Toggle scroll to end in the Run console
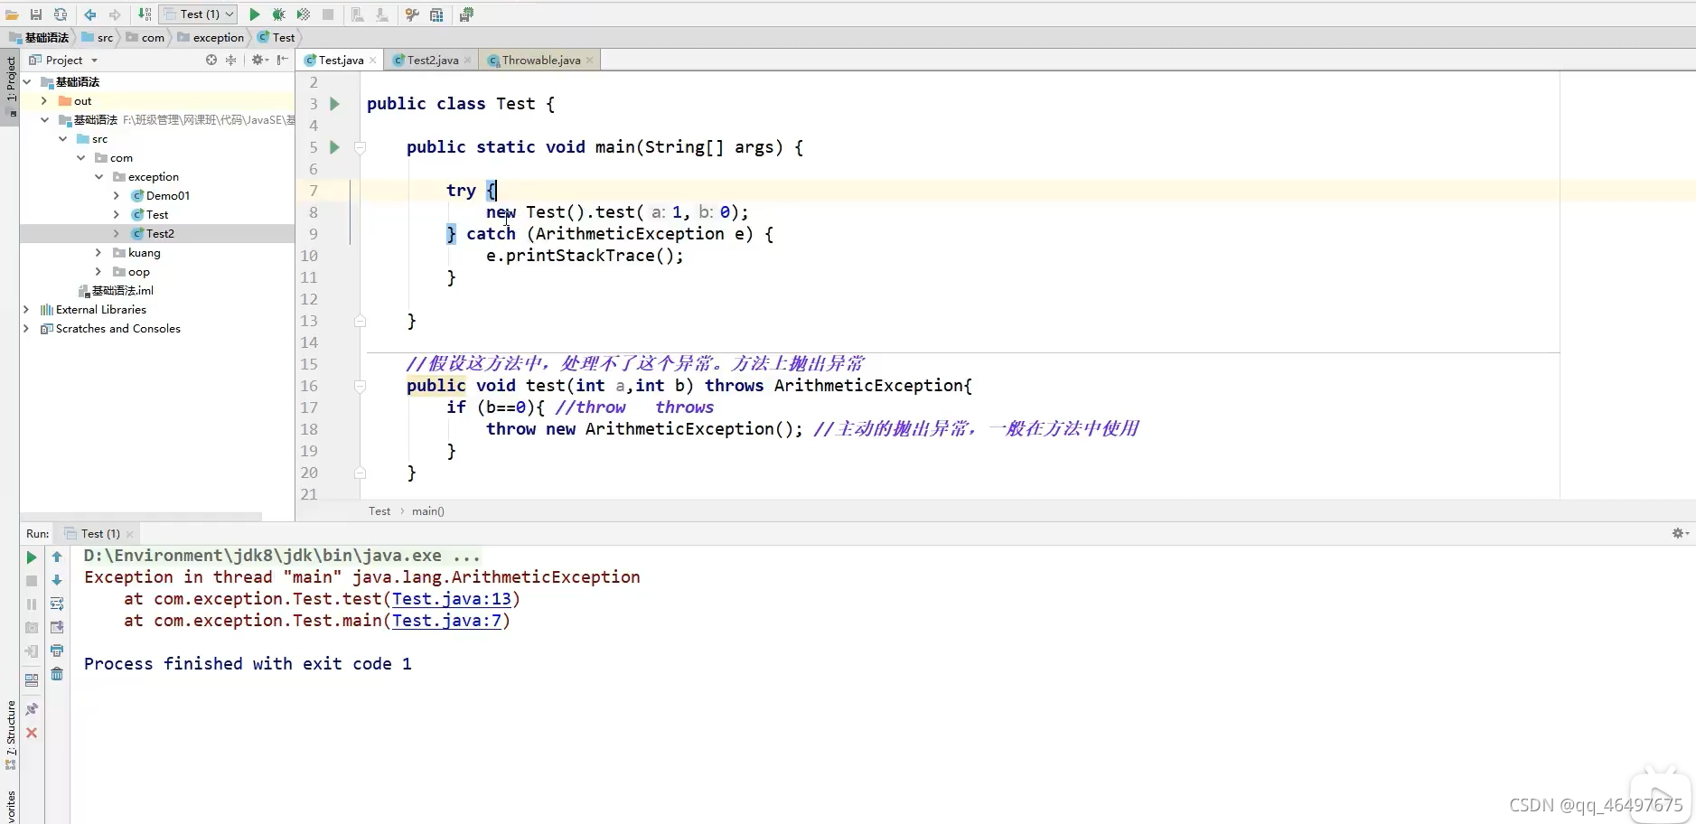 tap(57, 627)
